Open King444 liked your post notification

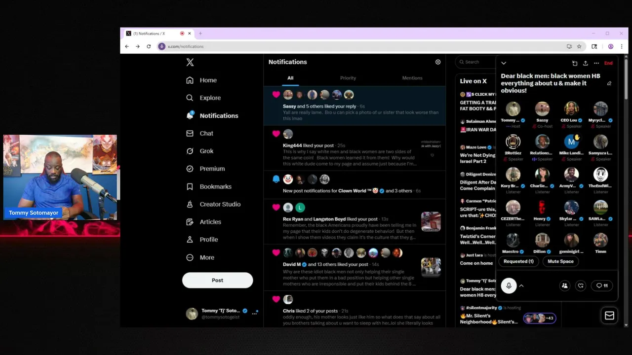click(355, 148)
